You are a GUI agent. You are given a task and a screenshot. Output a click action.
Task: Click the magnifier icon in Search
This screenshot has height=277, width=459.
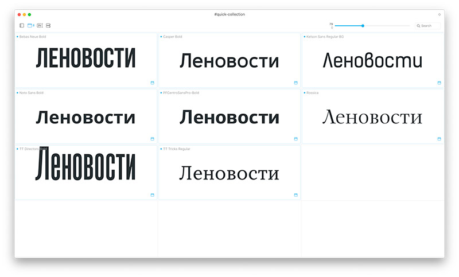(418, 26)
